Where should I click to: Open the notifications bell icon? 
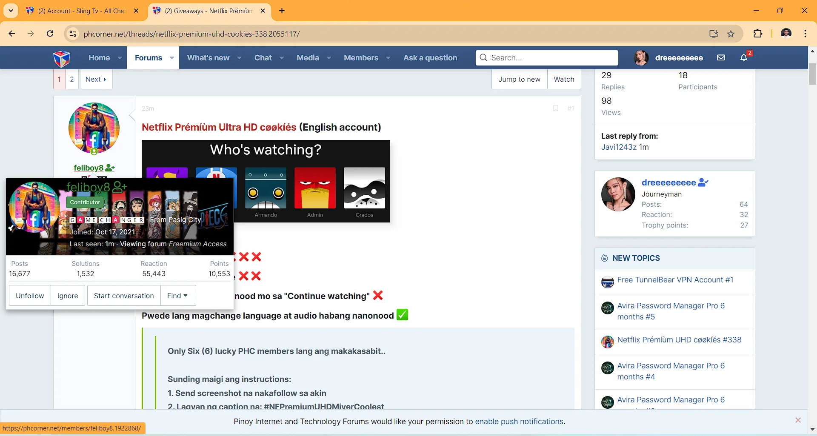744,57
